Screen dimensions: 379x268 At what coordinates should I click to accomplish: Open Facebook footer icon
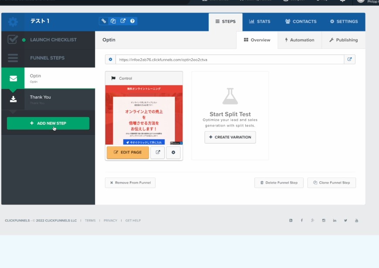(x=301, y=221)
